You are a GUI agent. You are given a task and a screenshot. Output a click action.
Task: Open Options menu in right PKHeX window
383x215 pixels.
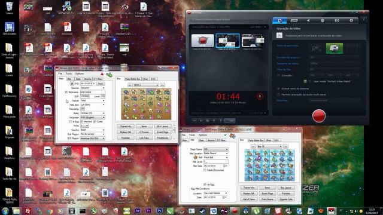click(x=202, y=135)
